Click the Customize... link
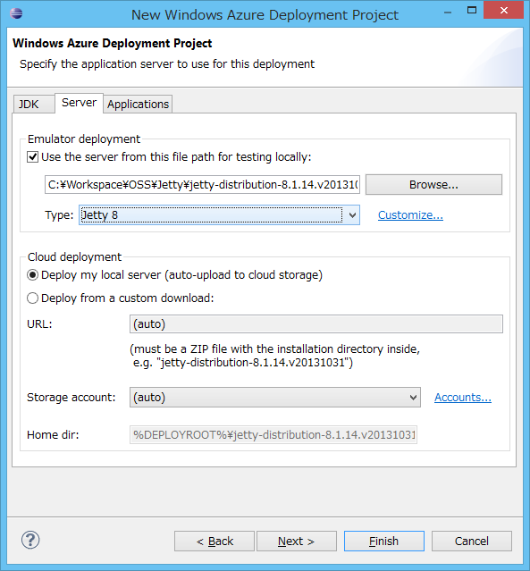 410,215
